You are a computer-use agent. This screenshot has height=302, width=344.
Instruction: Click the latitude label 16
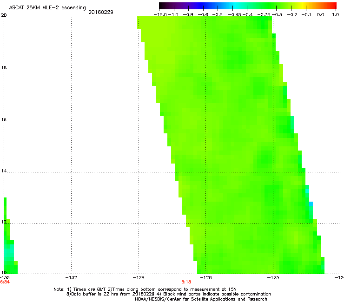[4, 120]
